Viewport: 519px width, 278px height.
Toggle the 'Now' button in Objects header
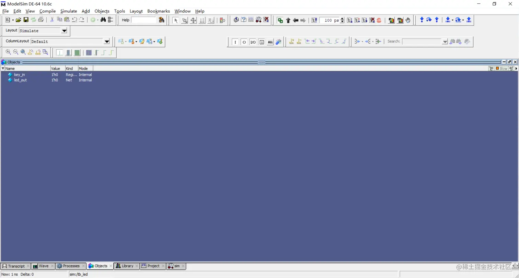(x=501, y=69)
